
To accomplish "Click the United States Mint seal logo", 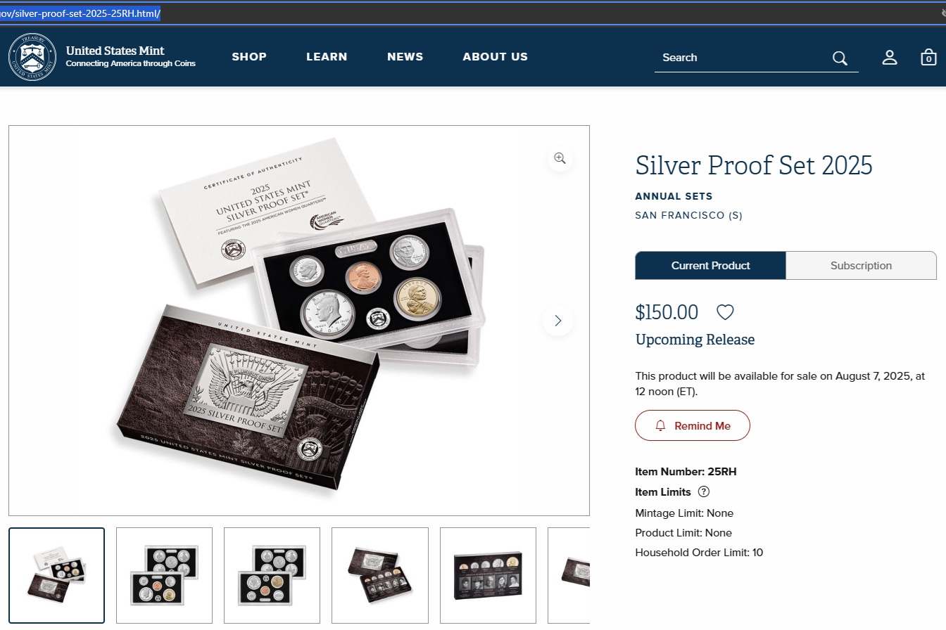I will click(32, 57).
